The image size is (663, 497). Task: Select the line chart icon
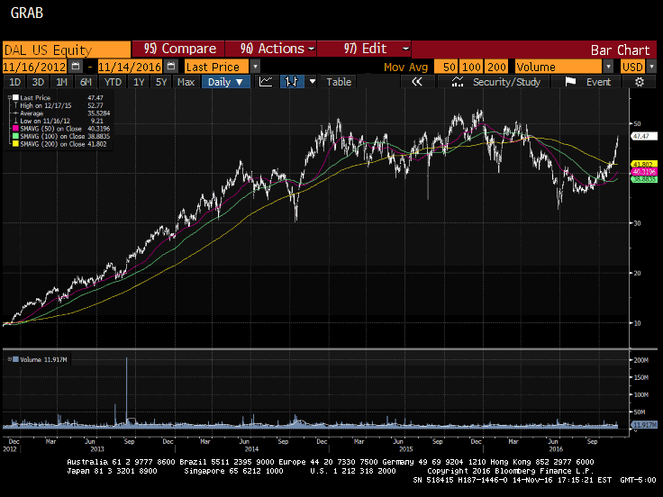(x=266, y=82)
